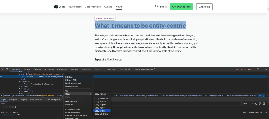Click the paintbrush rendering emulations icon
This screenshot has height=119, width=269.
(x=260, y=103)
